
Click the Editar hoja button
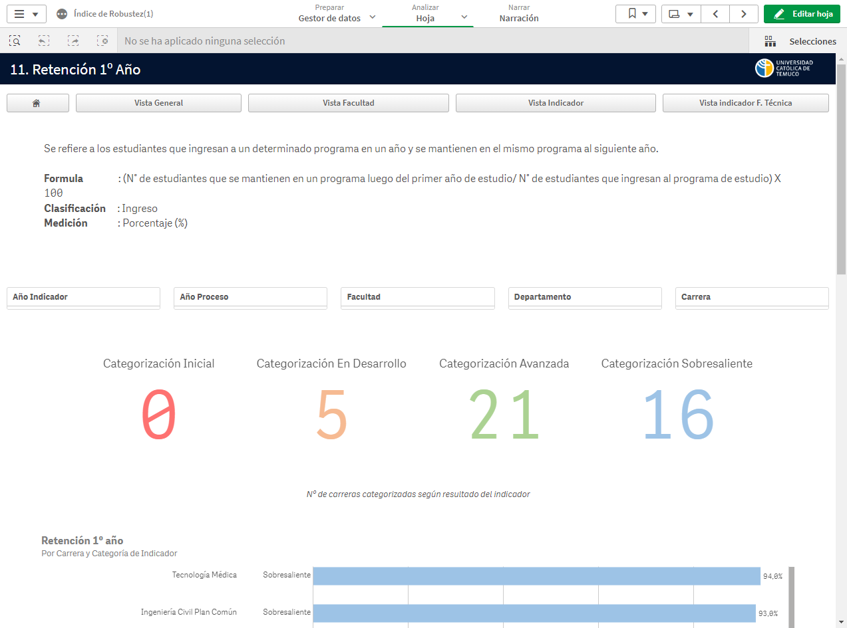tap(802, 14)
